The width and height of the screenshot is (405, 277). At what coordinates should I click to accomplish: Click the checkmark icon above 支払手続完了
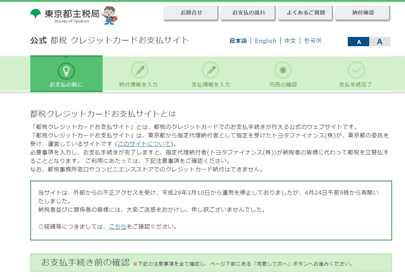356,70
